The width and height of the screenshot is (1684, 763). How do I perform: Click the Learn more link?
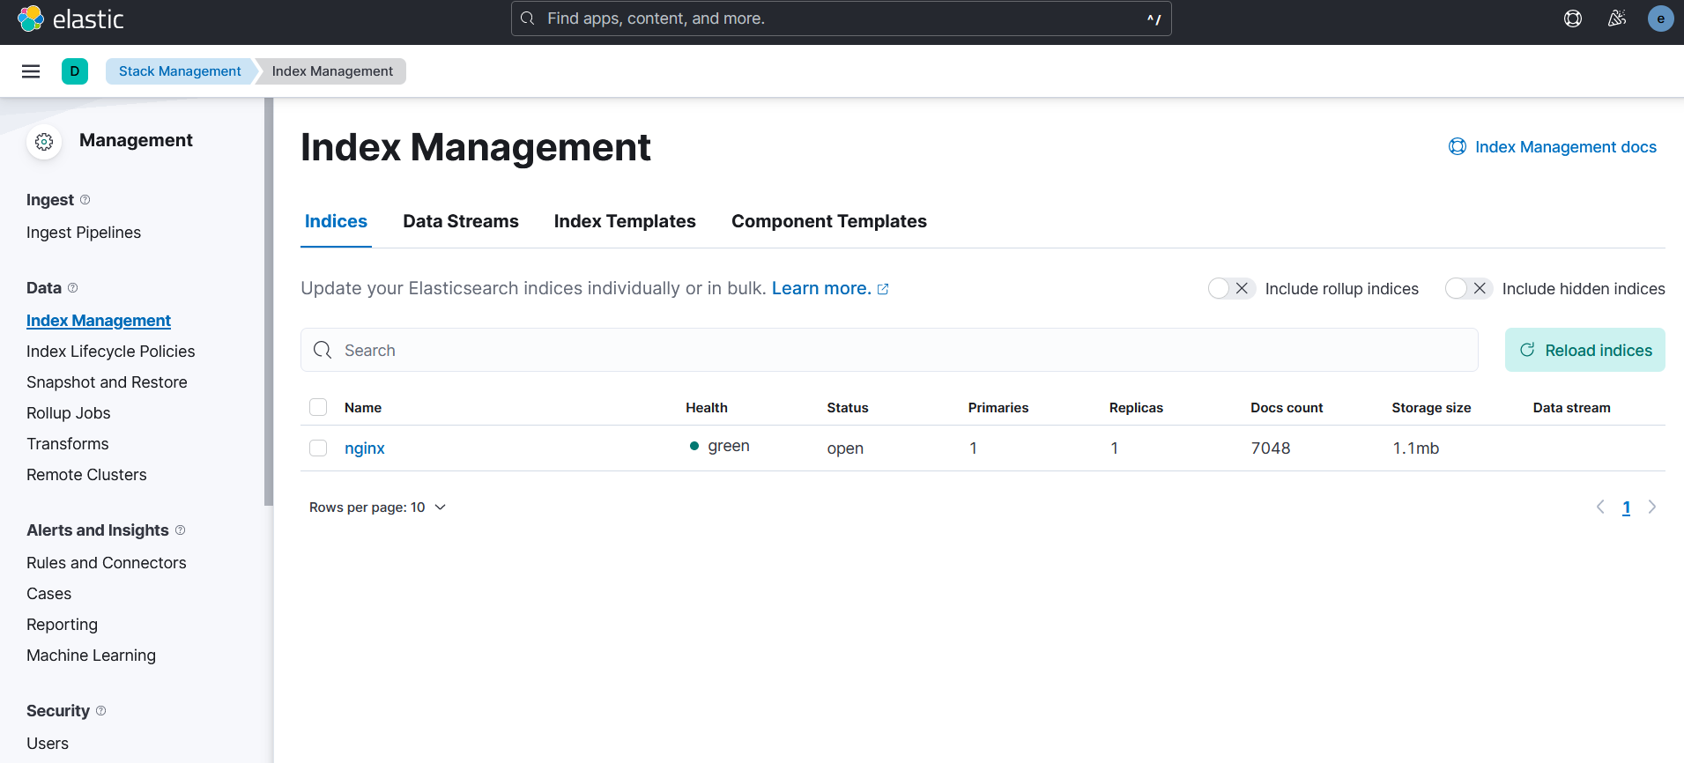(821, 289)
